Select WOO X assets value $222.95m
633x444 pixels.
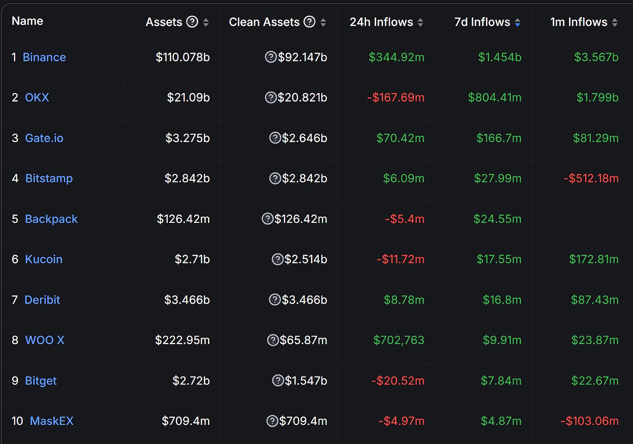tap(183, 340)
